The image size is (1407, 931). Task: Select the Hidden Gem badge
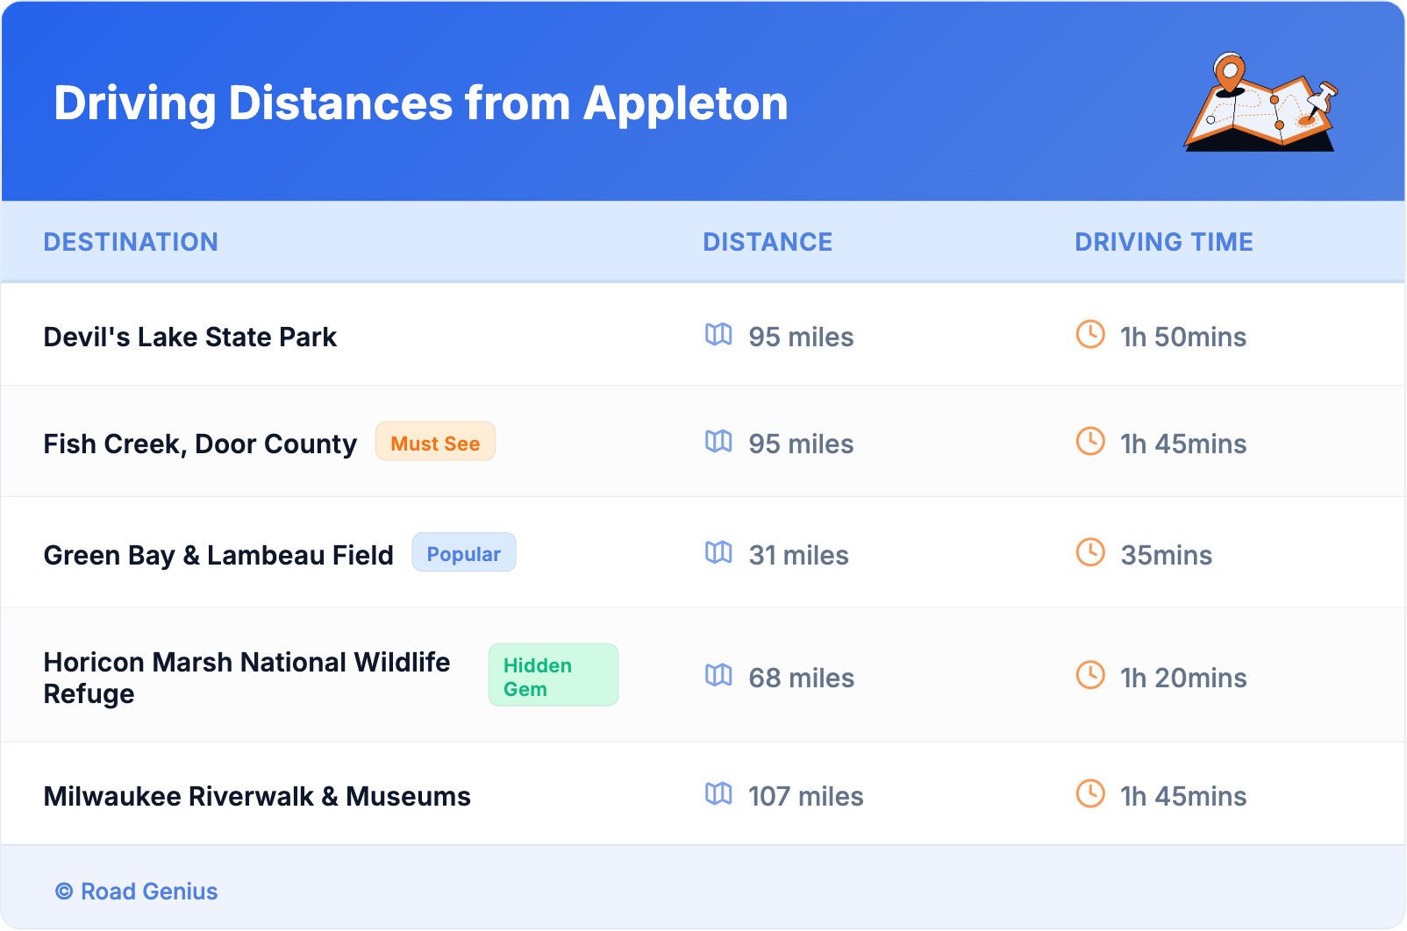[x=553, y=676]
